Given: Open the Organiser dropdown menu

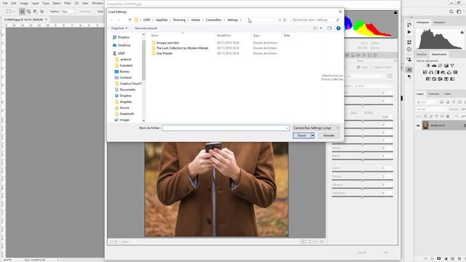Looking at the screenshot, I should pos(119,28).
